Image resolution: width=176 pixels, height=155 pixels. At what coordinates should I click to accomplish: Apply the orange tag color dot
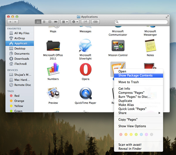pyautogui.click(x=126, y=134)
